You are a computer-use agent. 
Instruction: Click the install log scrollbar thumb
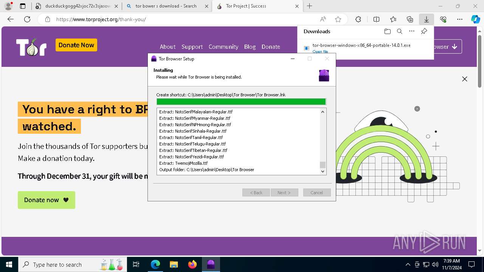click(x=323, y=165)
